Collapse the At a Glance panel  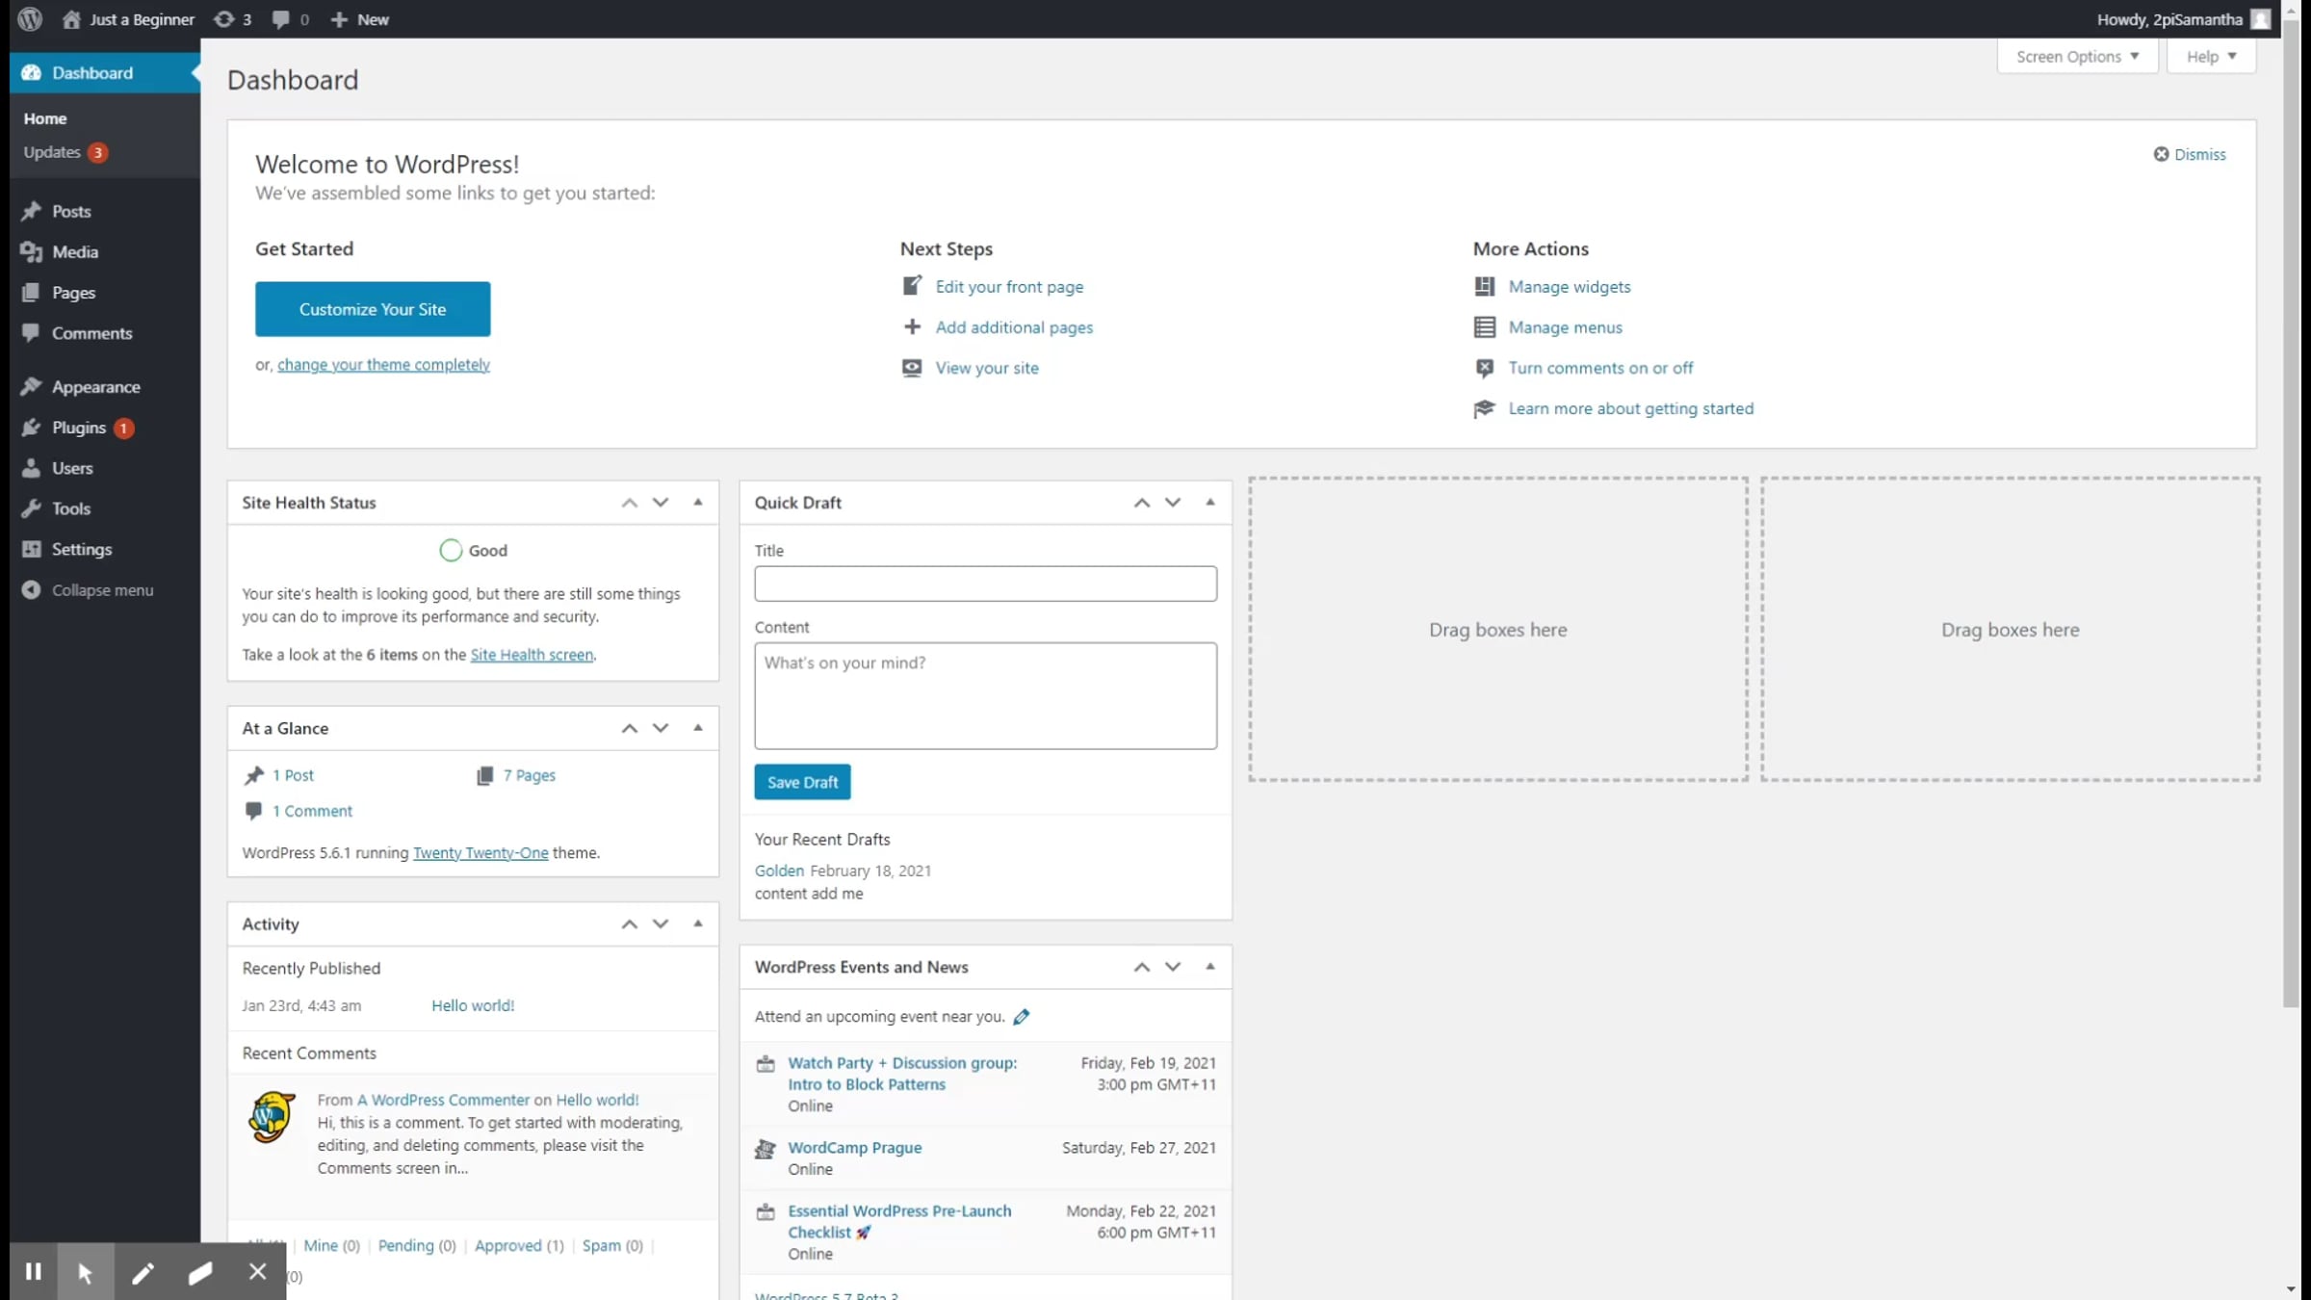(x=698, y=727)
